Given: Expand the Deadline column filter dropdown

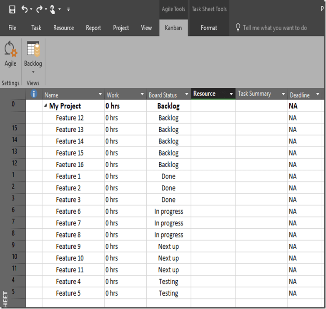Looking at the screenshot, I should (318, 95).
